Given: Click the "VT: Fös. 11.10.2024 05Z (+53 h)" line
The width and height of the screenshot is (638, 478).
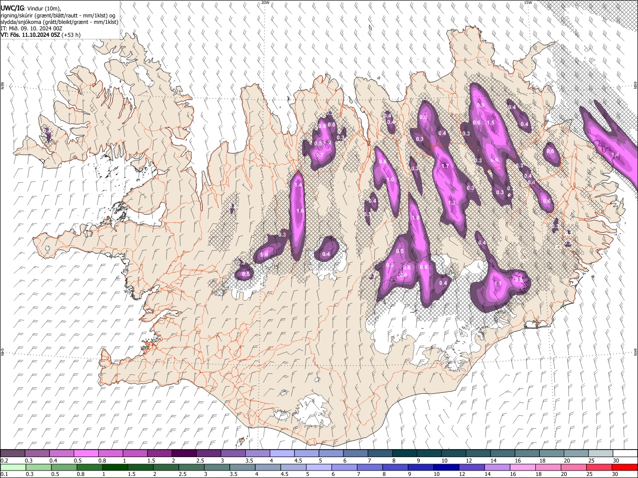Looking at the screenshot, I should coord(40,35).
